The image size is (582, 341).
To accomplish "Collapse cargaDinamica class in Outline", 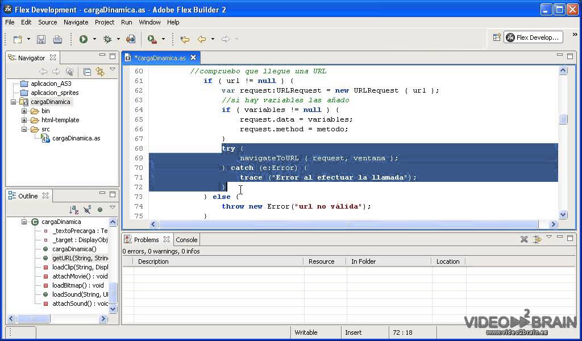I will pos(24,222).
